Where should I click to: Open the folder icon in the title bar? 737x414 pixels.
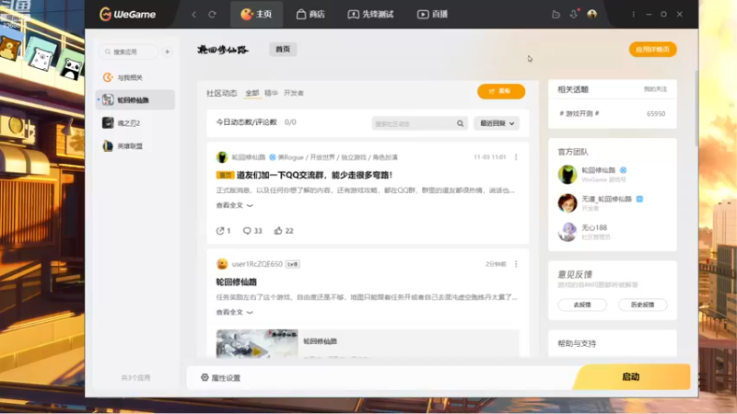click(556, 15)
